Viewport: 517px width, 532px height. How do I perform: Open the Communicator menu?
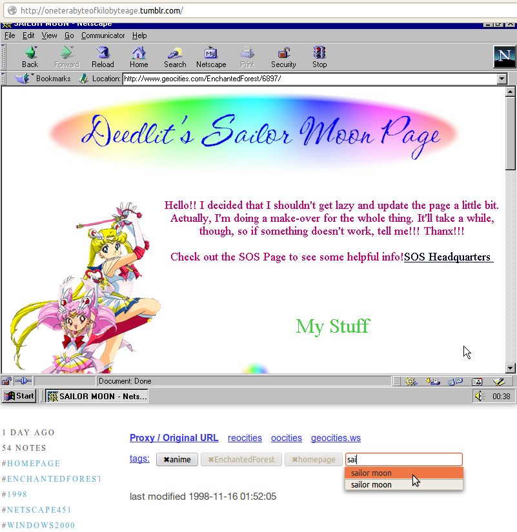(x=103, y=35)
